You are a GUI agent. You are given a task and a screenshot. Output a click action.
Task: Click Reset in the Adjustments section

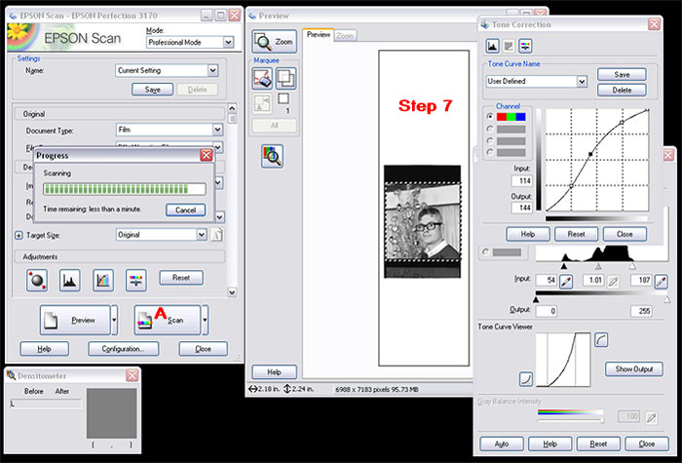181,278
